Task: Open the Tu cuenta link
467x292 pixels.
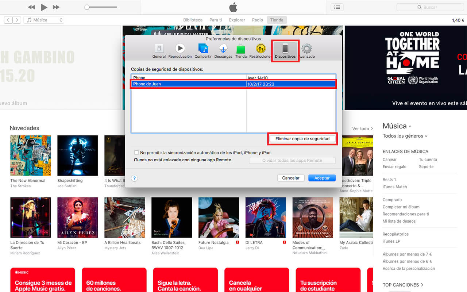Action: pos(428,160)
